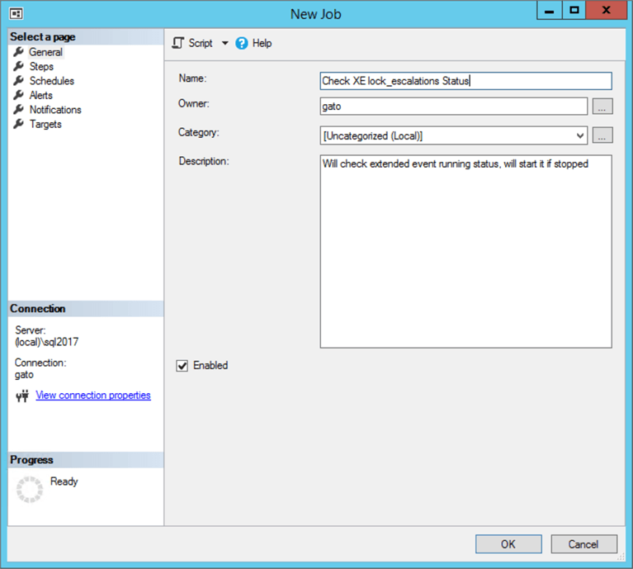
Task: Click the Enabled label text
Action: (210, 366)
